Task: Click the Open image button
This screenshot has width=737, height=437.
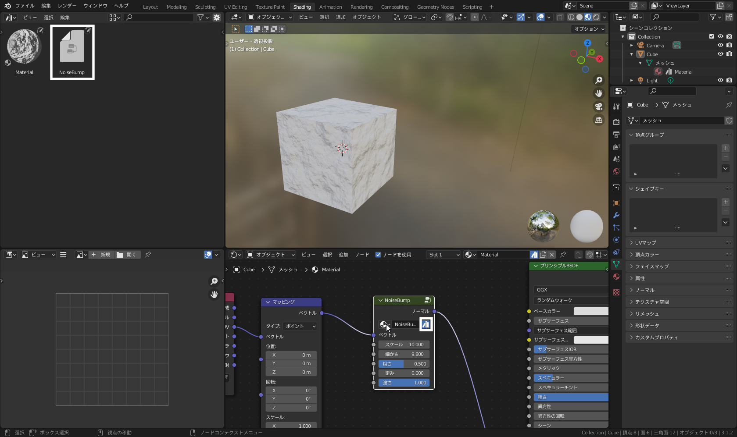Action: point(127,255)
